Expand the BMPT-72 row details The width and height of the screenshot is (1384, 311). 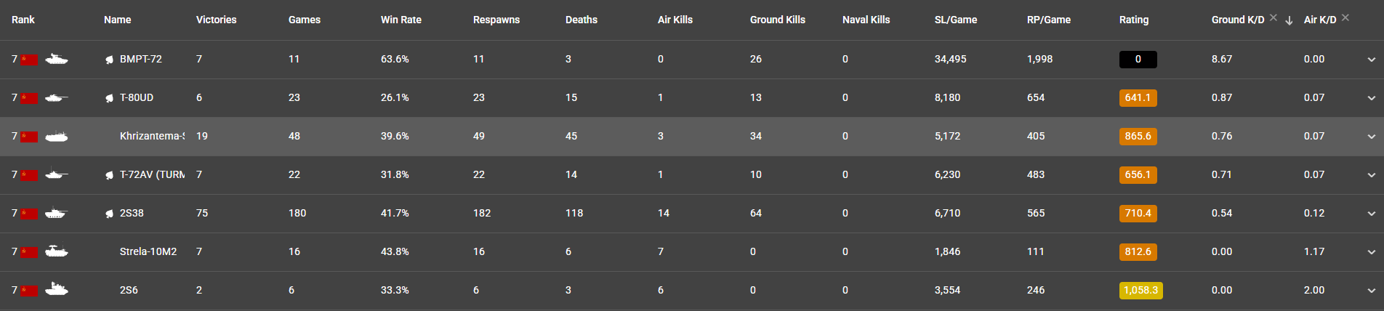pos(1371,60)
